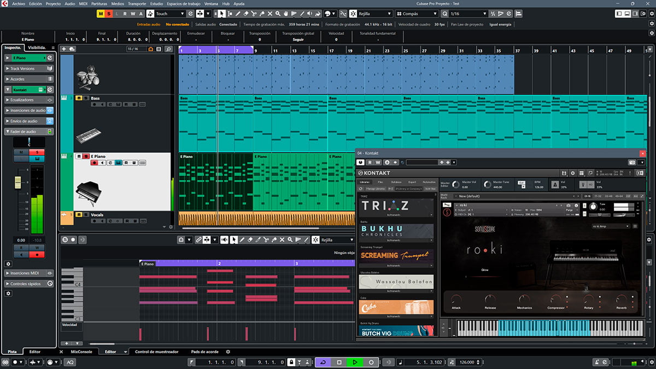Expand Inserciones de audio section

(x=29, y=110)
